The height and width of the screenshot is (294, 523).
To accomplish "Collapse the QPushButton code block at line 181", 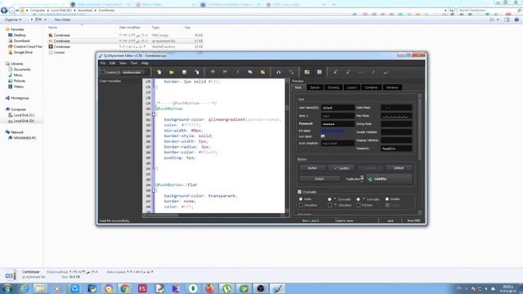I will [x=154, y=114].
